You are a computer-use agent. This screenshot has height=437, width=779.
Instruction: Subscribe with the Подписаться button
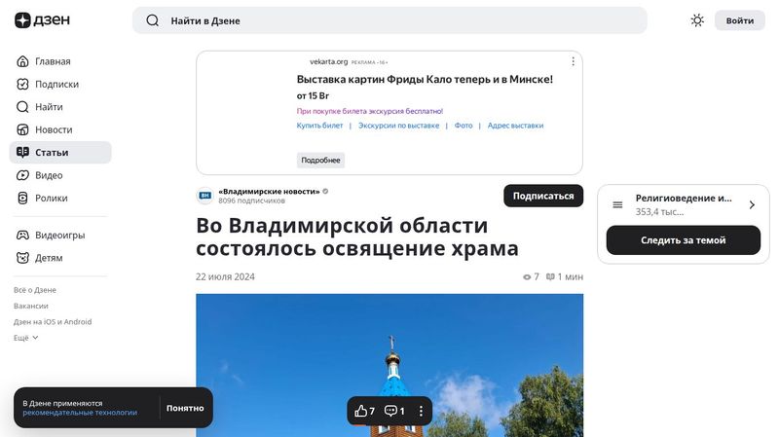[x=542, y=196]
